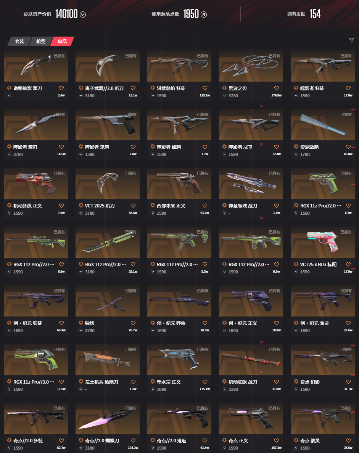Click the skin badge icon beside 澄湖潋滟

(x=296, y=146)
